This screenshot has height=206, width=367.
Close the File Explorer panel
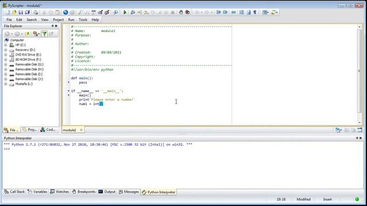pos(56,26)
